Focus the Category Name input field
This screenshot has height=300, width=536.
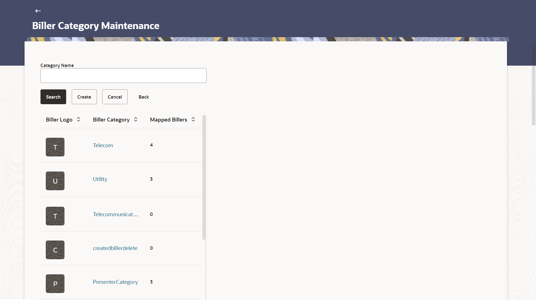coord(123,75)
